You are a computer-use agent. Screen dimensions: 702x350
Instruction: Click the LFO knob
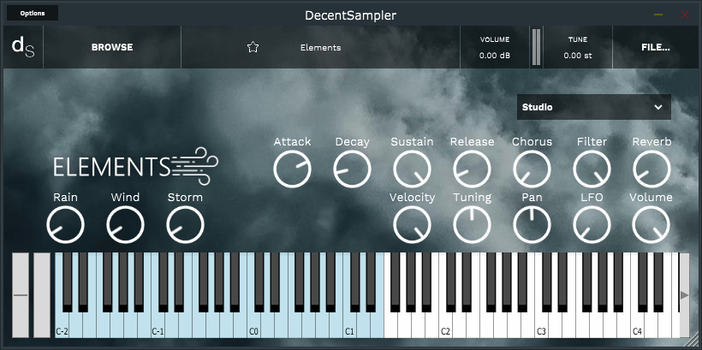[x=592, y=225]
